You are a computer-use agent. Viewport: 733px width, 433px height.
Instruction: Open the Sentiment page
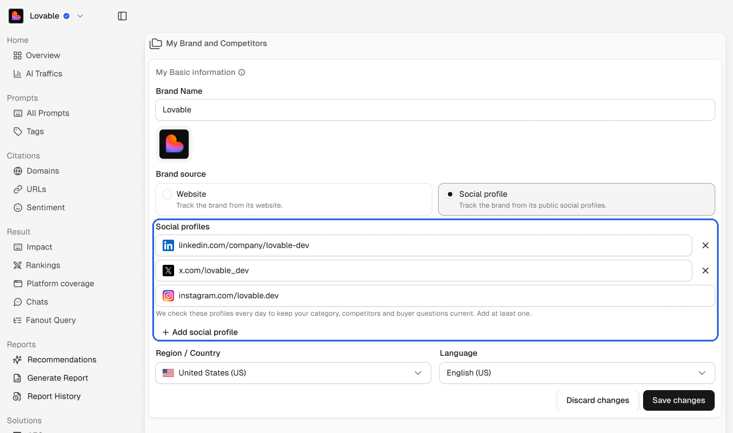click(39, 208)
